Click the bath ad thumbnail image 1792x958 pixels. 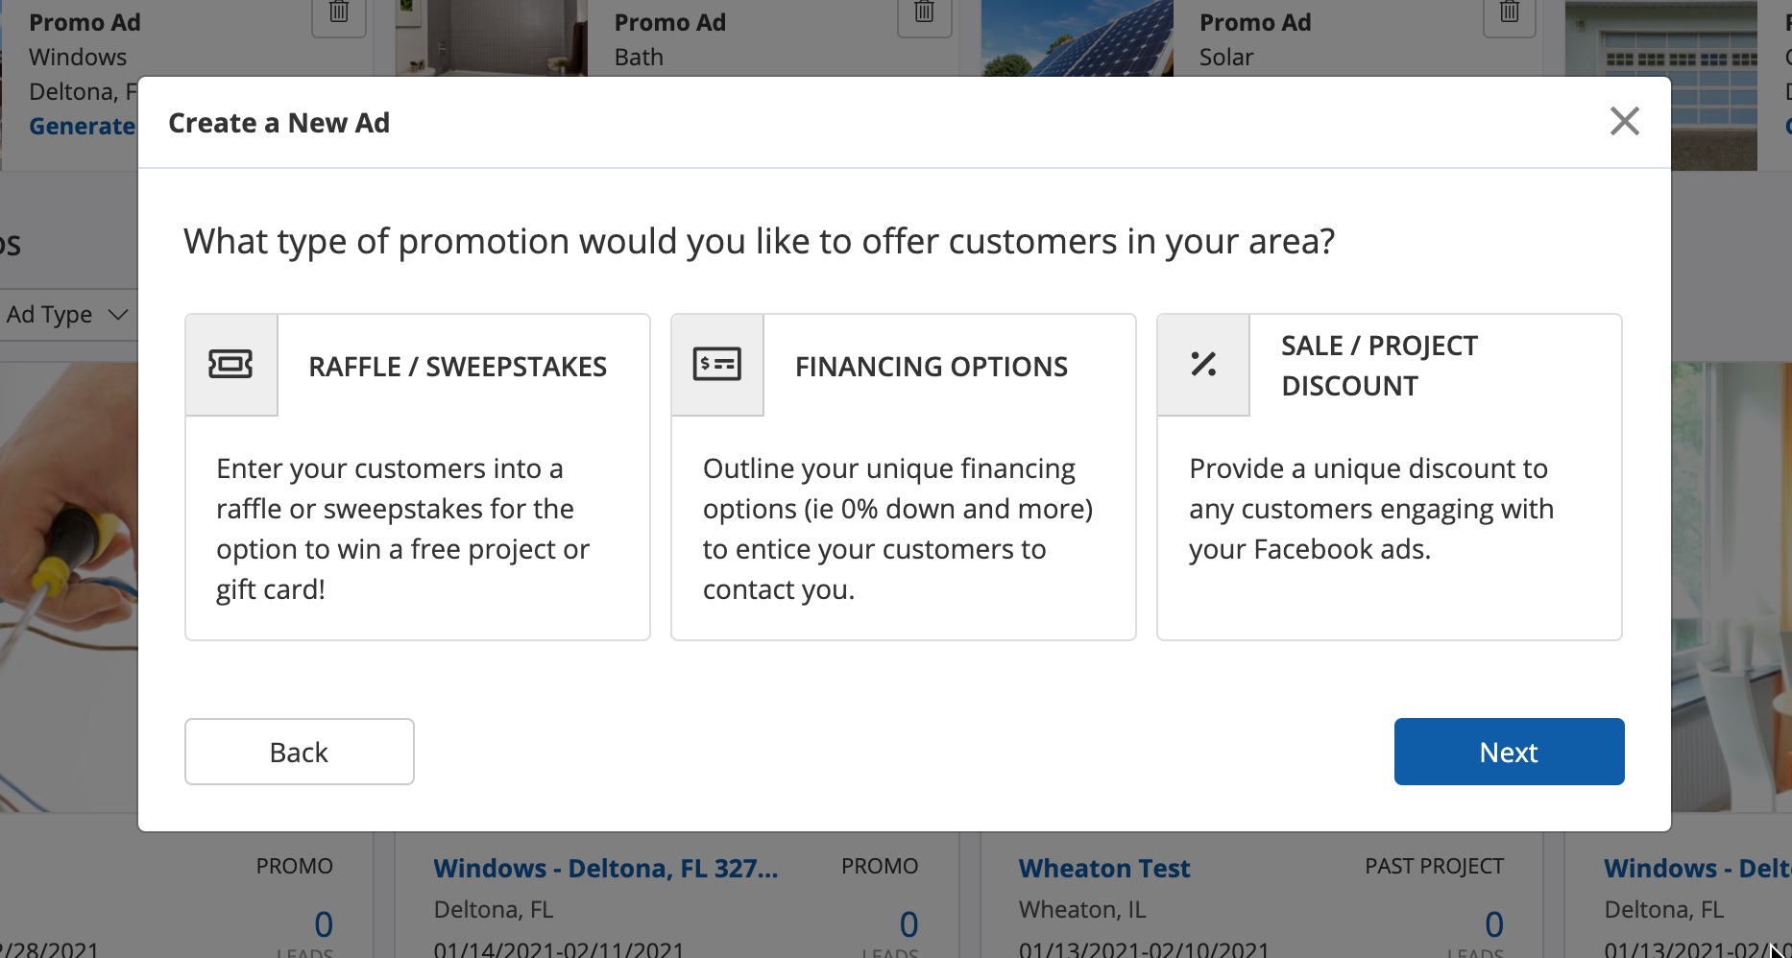click(491, 38)
